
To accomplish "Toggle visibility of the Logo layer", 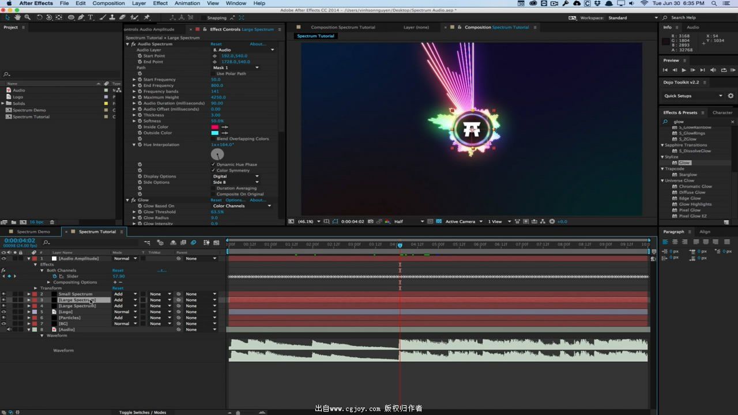I will [x=3, y=312].
